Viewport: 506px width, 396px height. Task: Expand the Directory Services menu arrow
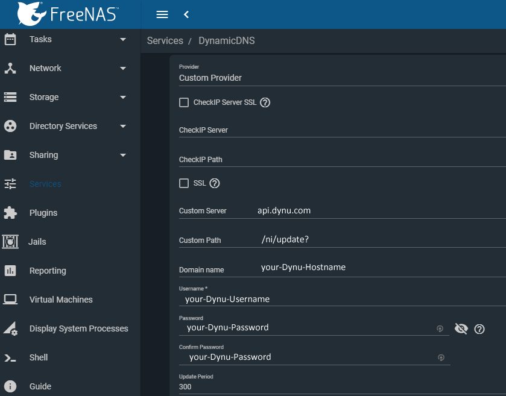click(x=123, y=126)
